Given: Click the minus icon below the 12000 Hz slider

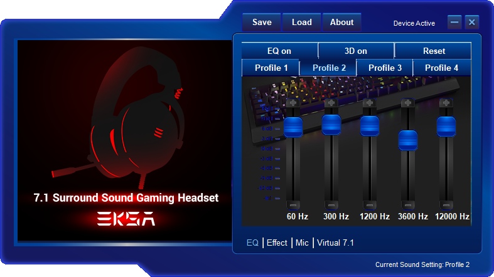Looking at the screenshot, I should point(446,206).
